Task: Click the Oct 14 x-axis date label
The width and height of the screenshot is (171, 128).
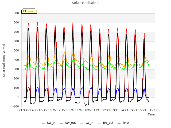Action: [x=119, y=110]
